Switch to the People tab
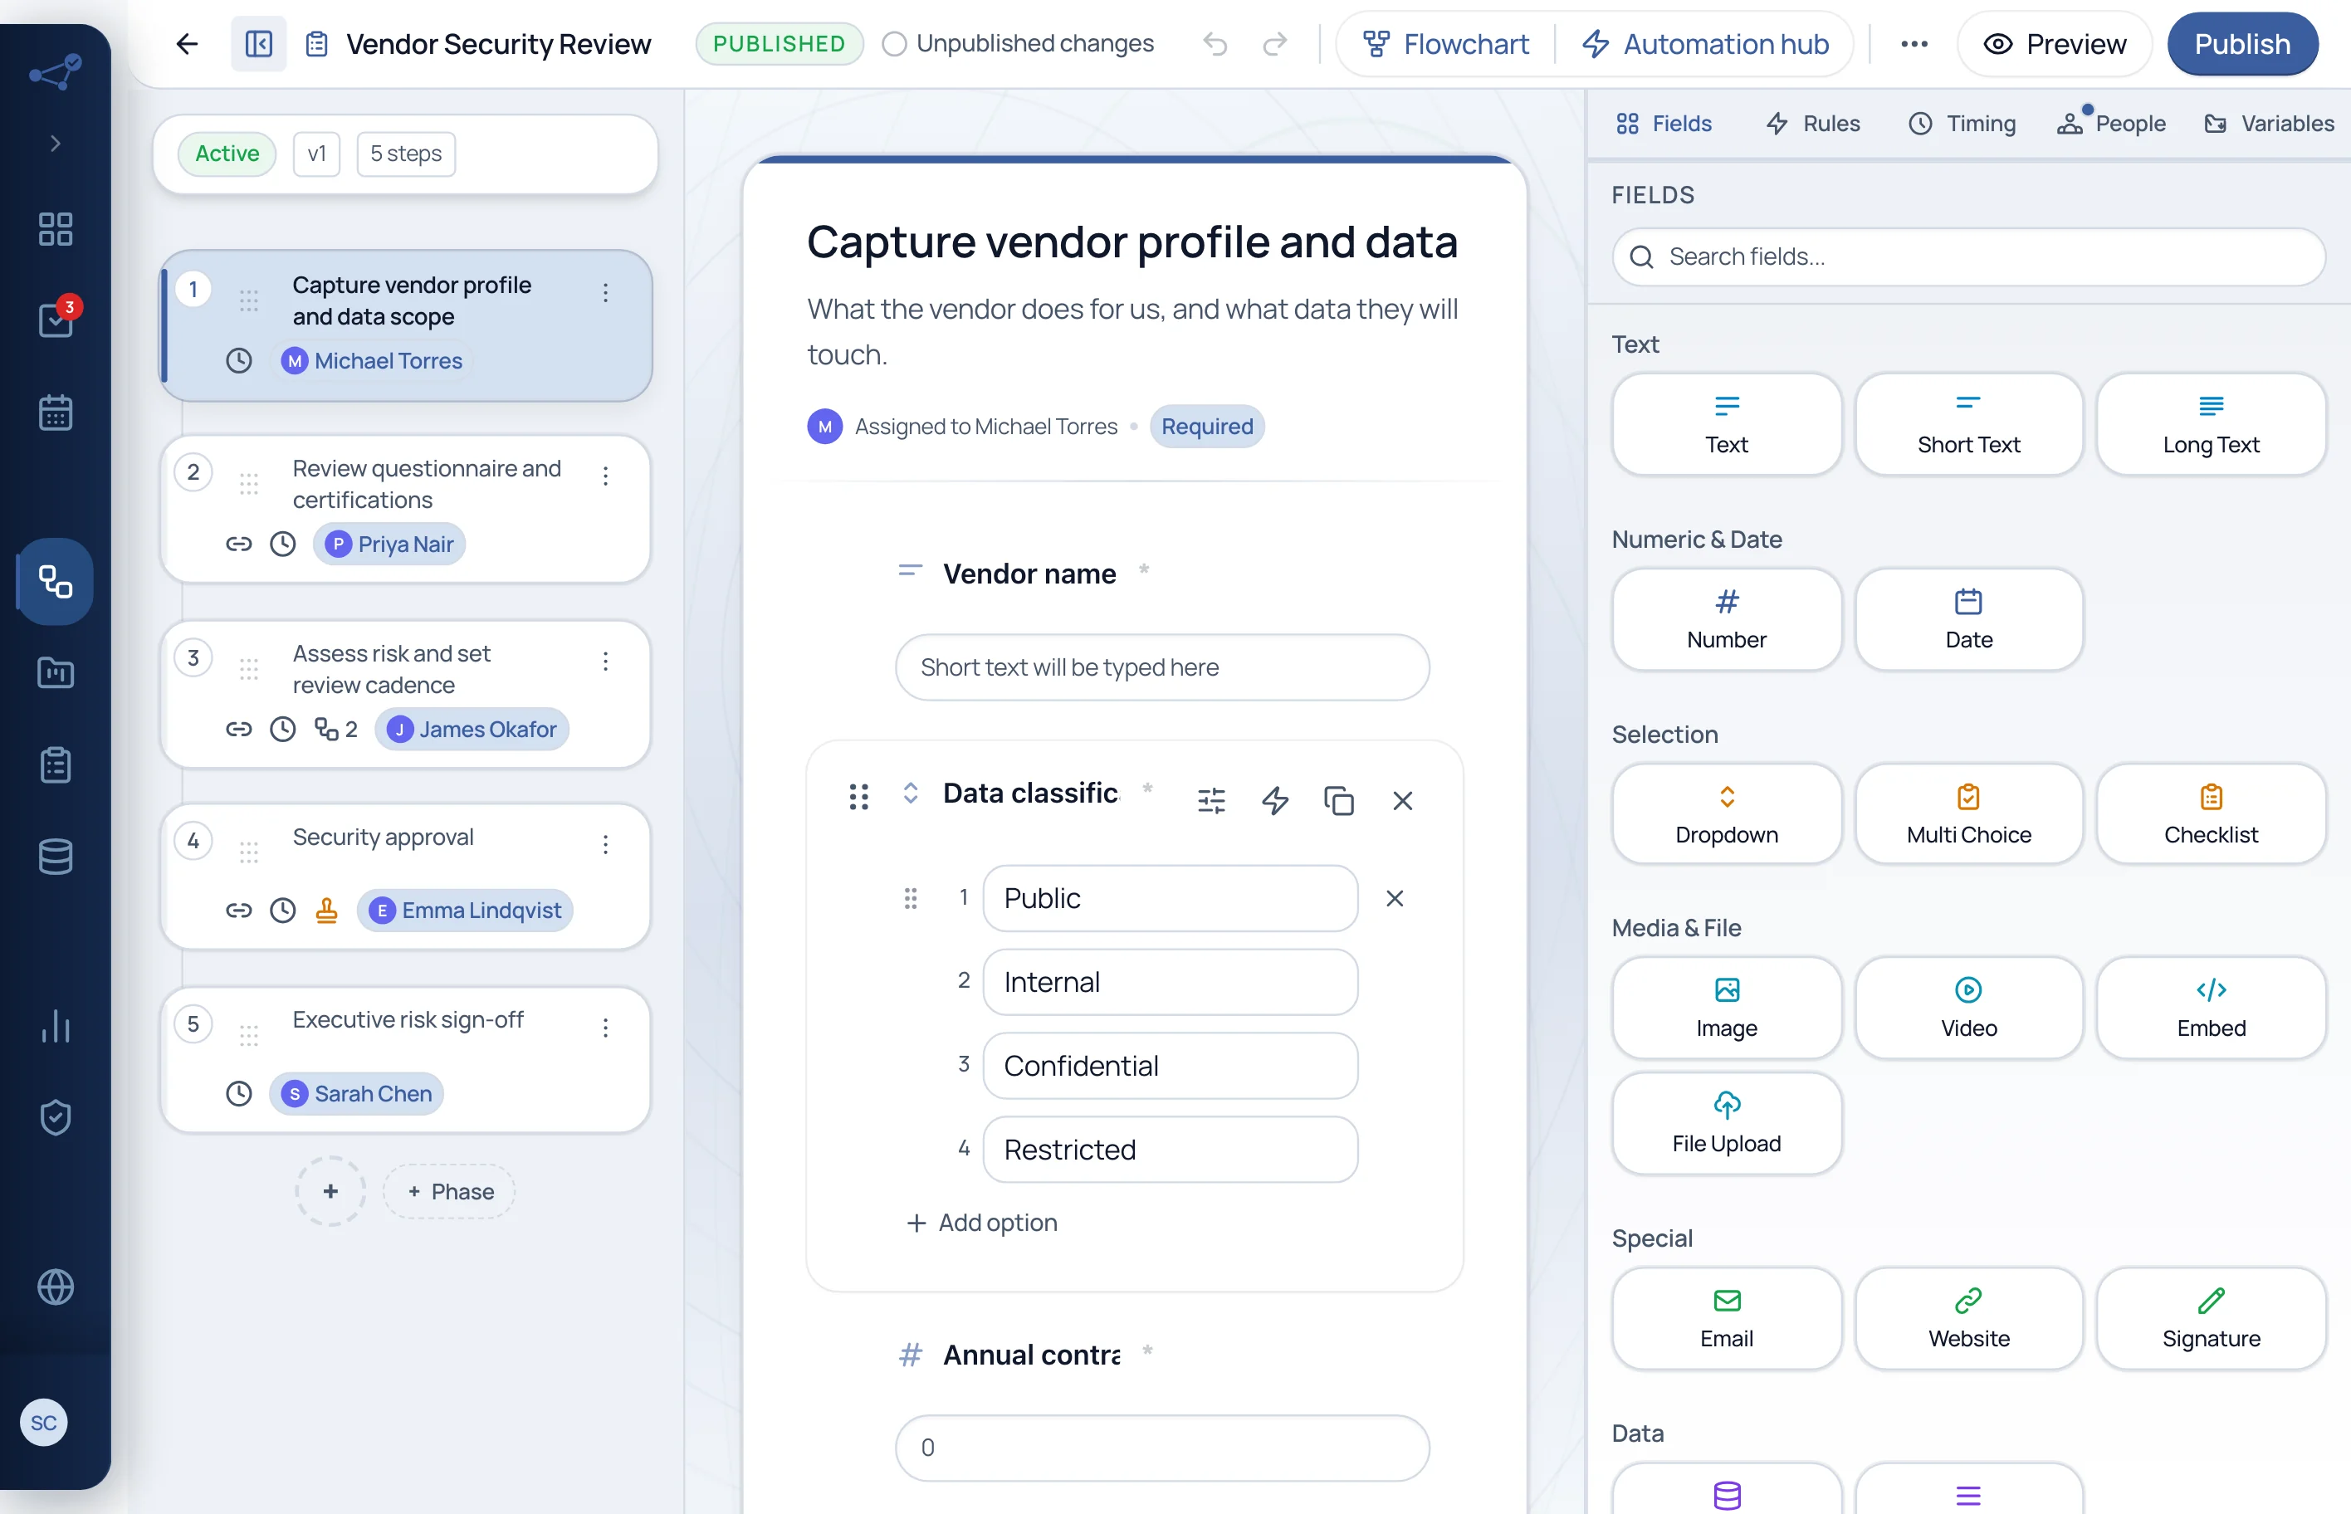This screenshot has height=1514, width=2351. tap(2111, 123)
